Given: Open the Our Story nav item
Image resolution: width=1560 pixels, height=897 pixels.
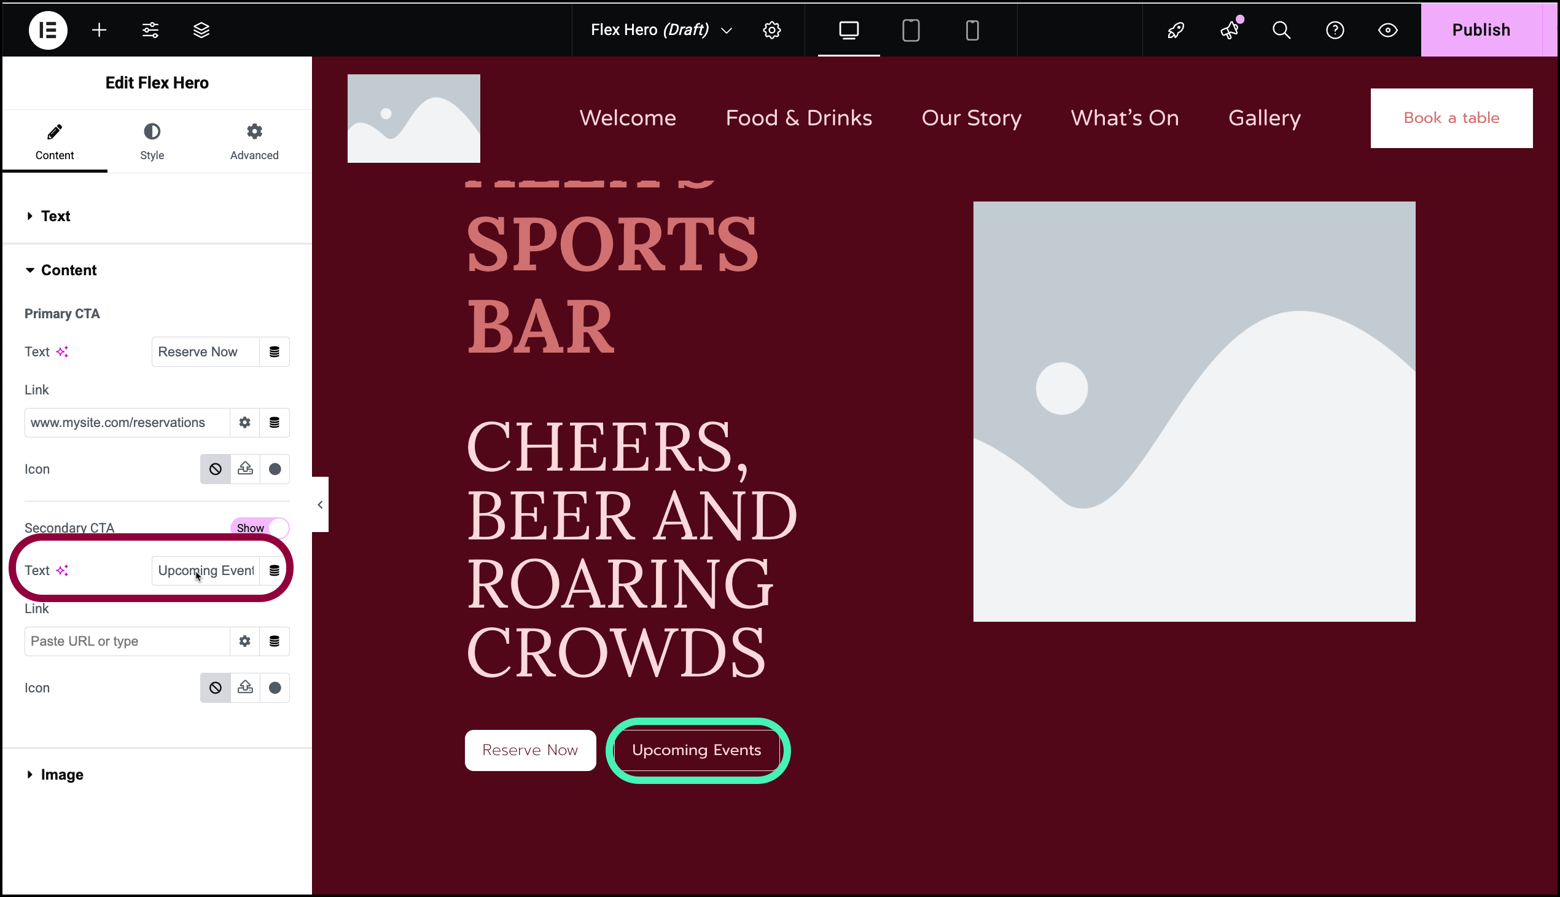Looking at the screenshot, I should (x=971, y=118).
